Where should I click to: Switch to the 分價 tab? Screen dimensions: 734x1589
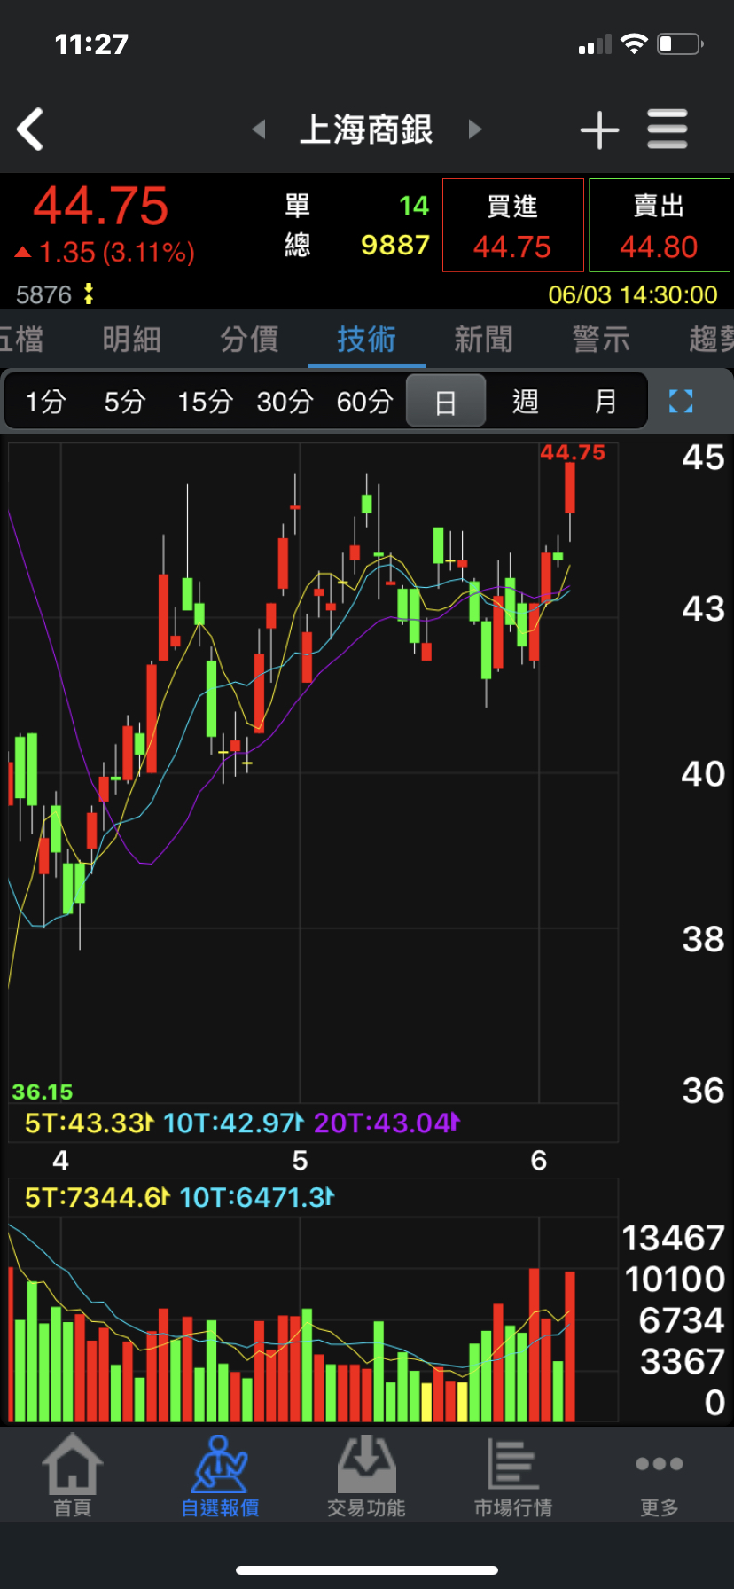[249, 339]
